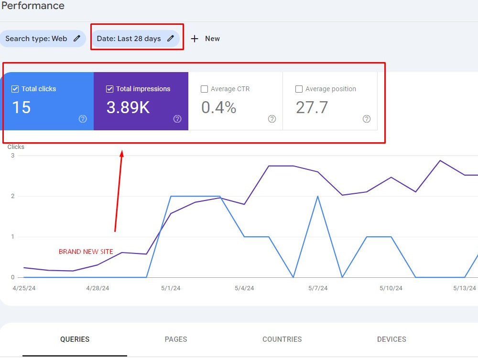Switch to the QUERIES tab
The width and height of the screenshot is (478, 358).
(75, 339)
